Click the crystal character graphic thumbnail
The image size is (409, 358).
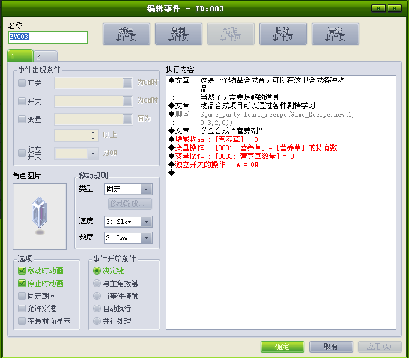(40, 216)
